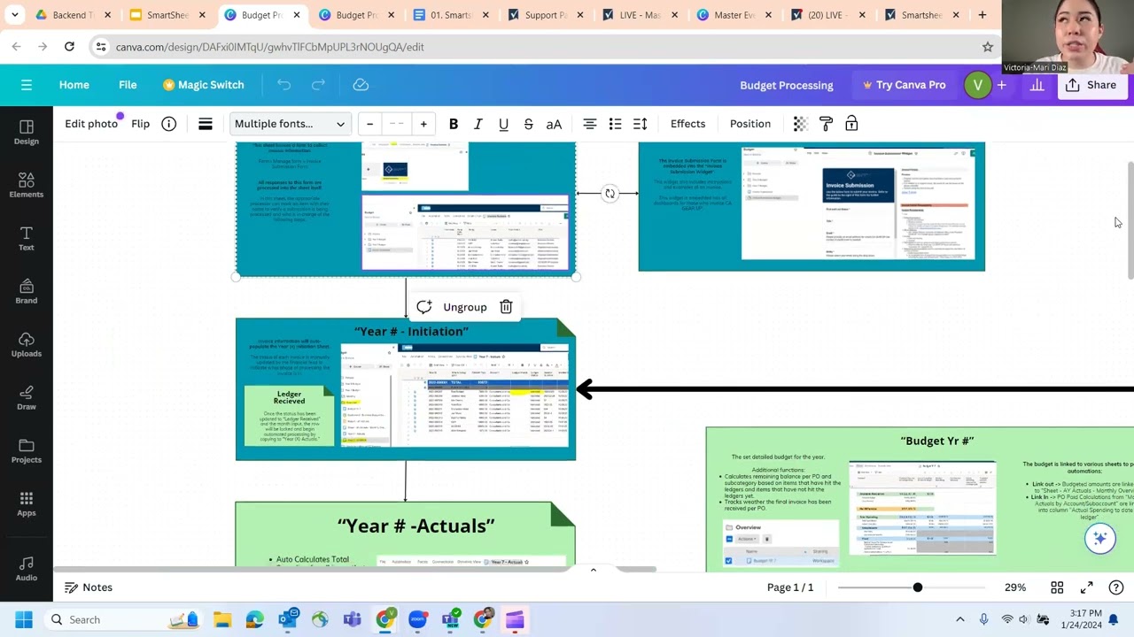Click the Share button

(1091, 85)
